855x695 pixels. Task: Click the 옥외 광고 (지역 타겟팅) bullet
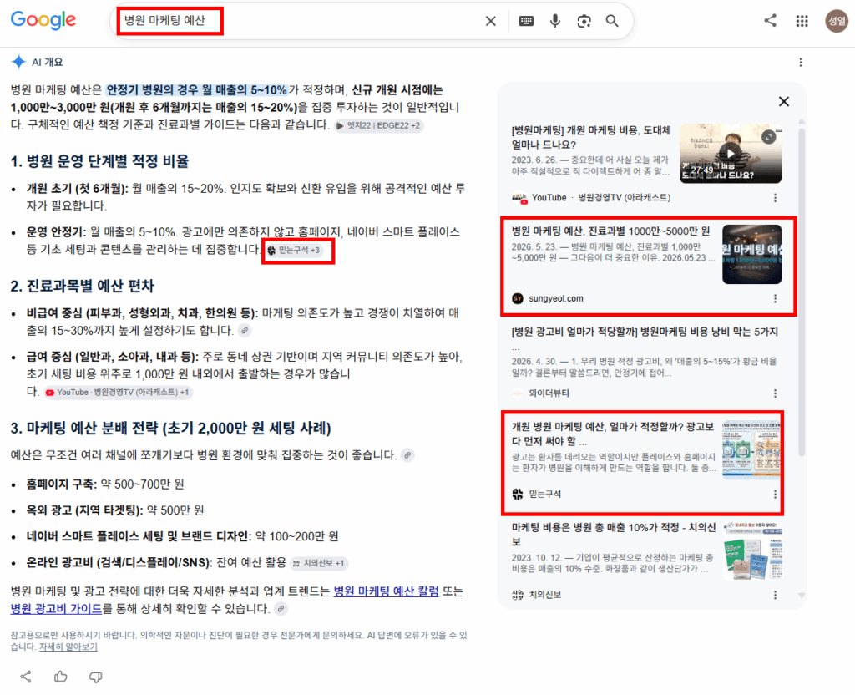(115, 510)
